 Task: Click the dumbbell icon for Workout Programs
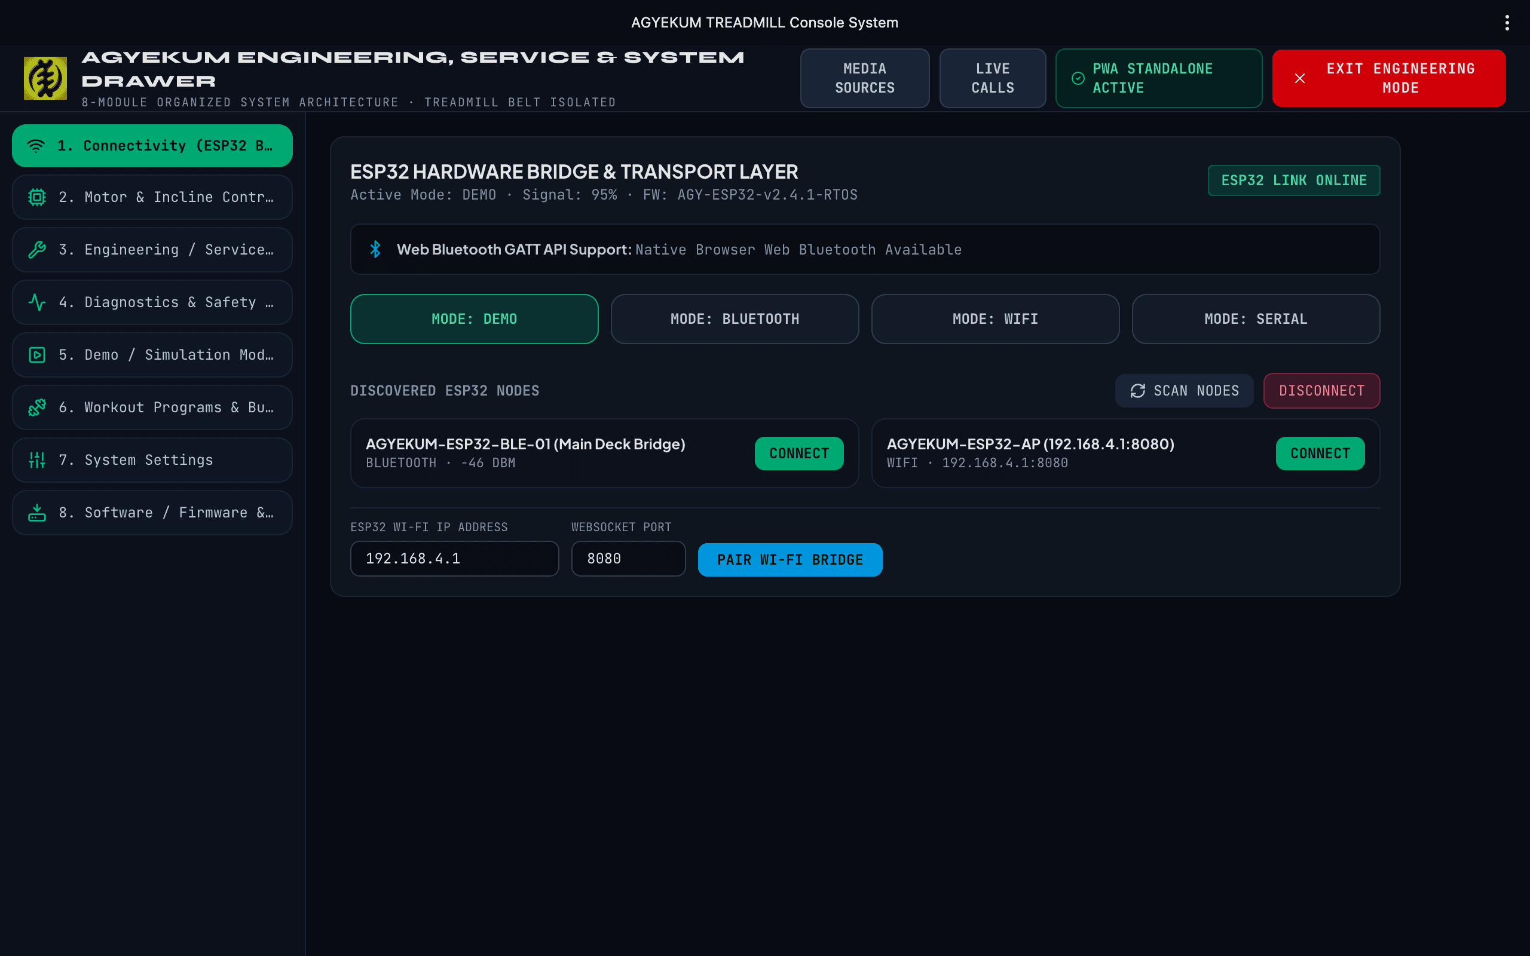pos(36,407)
